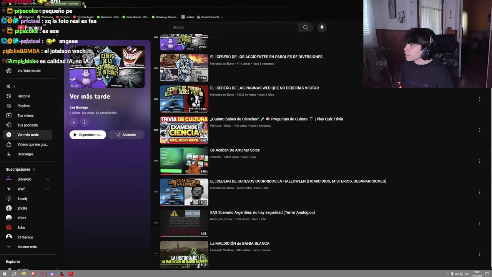This screenshot has height=277, width=492.
Task: Open the StreamElements bookmark
Action: click(x=210, y=17)
